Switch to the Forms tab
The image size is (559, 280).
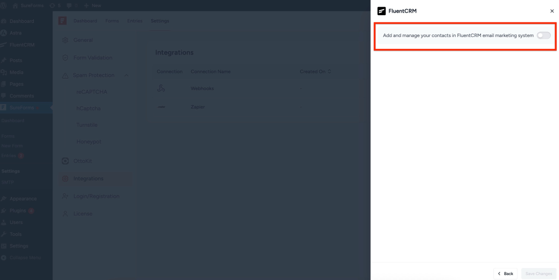tap(112, 21)
